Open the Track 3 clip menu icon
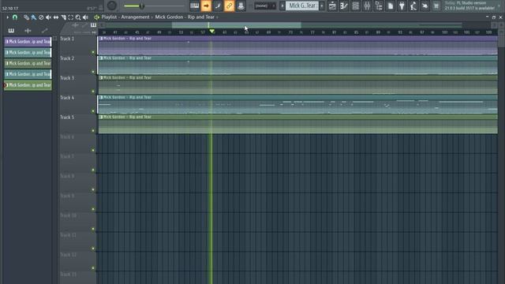 point(101,77)
